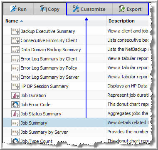
Task: Click the Export button
Action: (130, 9)
